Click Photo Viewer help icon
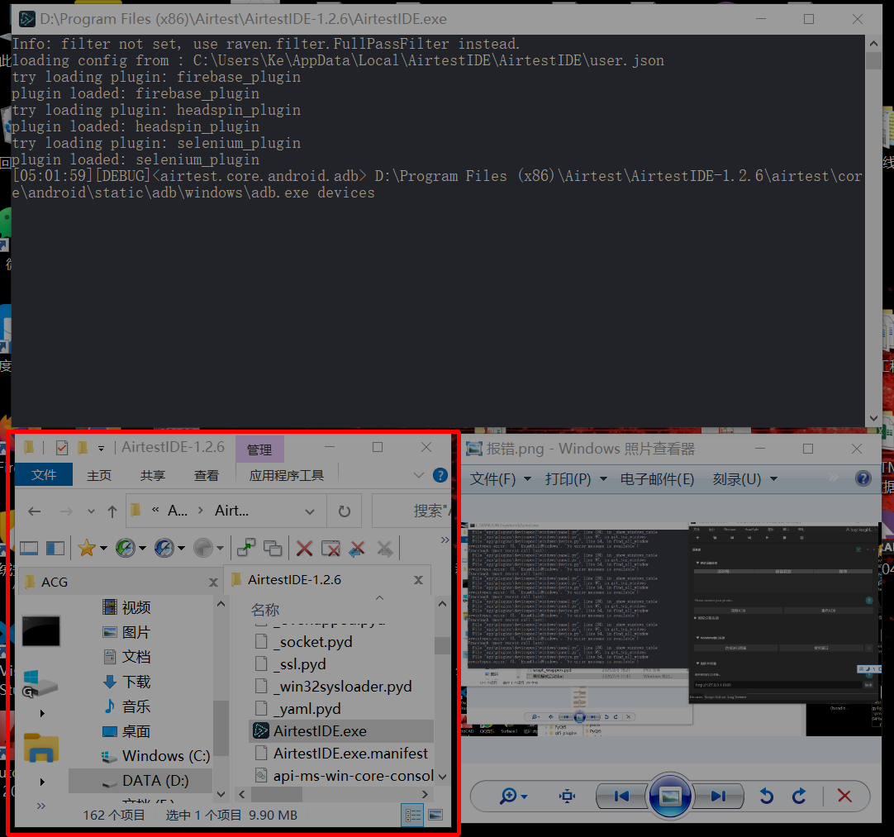 863,478
